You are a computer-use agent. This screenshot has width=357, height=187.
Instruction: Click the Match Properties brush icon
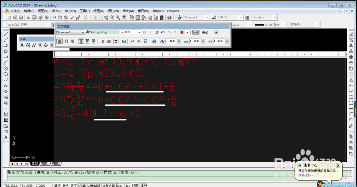click(x=72, y=17)
